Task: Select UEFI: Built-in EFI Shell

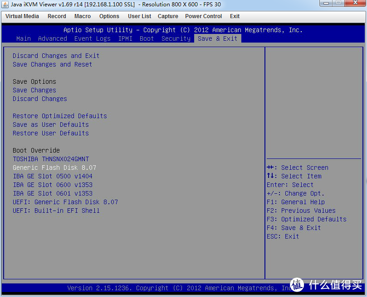Action: 56,211
